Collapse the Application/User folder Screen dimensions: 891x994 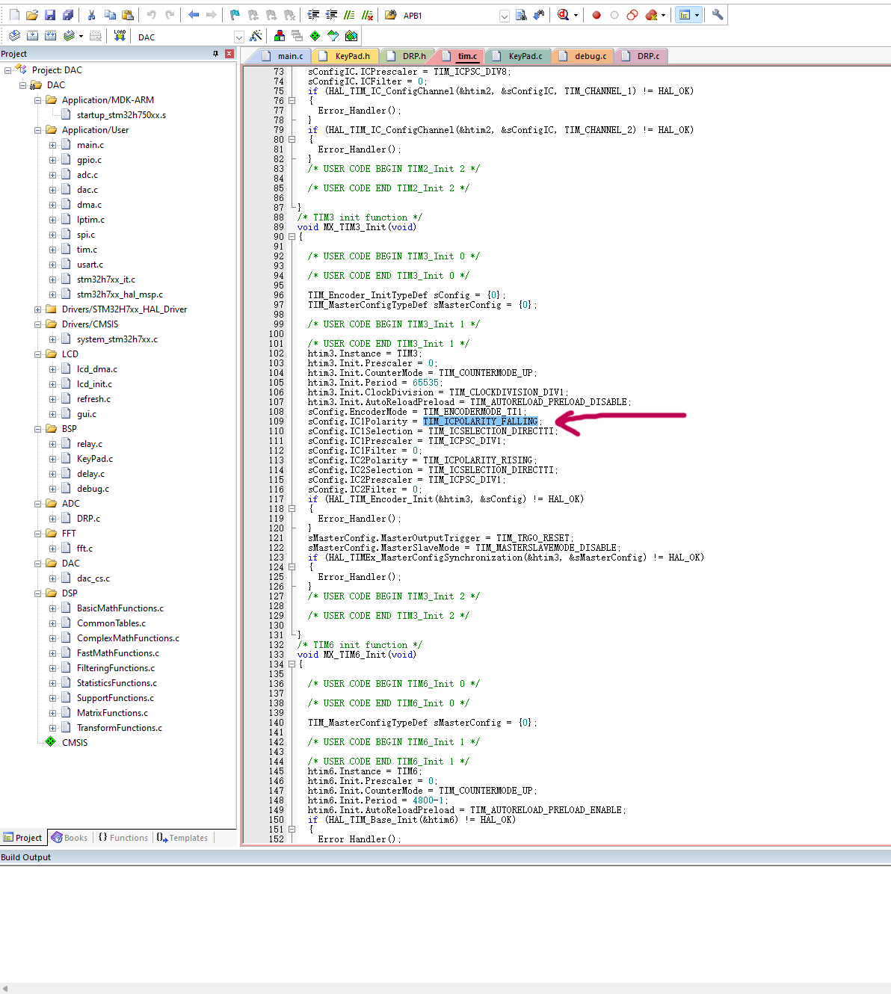click(x=38, y=130)
